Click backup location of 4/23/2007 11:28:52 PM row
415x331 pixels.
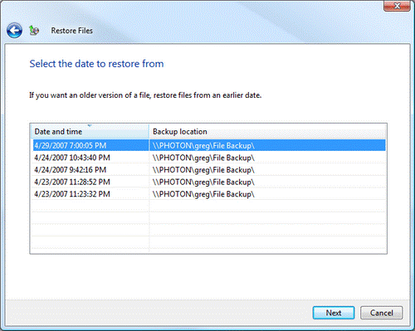coord(203,183)
